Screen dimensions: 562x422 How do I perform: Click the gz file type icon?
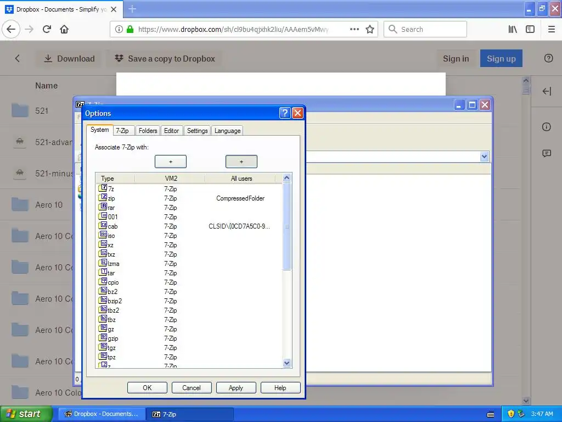[103, 328]
